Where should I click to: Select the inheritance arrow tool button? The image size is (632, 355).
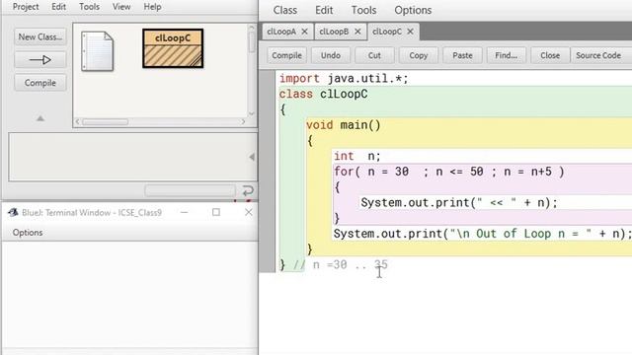[x=40, y=60]
